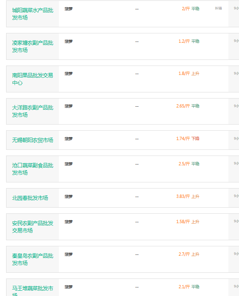Image resolution: width=239 pixels, height=296 pixels.
Task: Open 北园春批发市场 market link
Action: coord(30,198)
